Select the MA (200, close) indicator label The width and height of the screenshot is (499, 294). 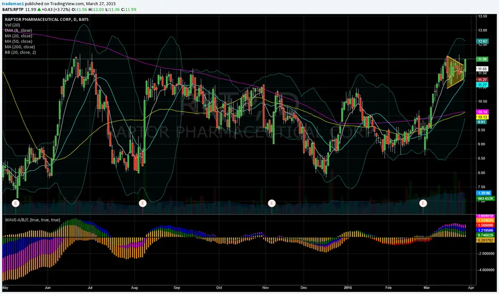[20, 47]
